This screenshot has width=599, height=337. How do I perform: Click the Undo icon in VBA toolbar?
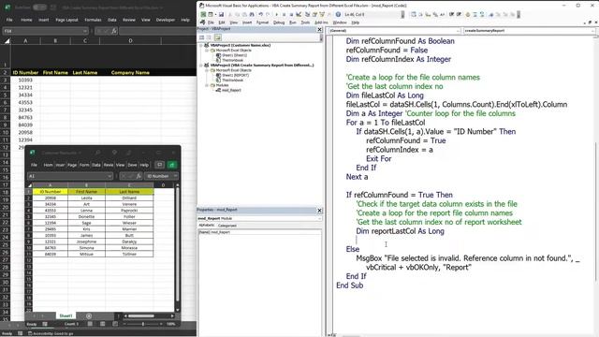[260, 15]
